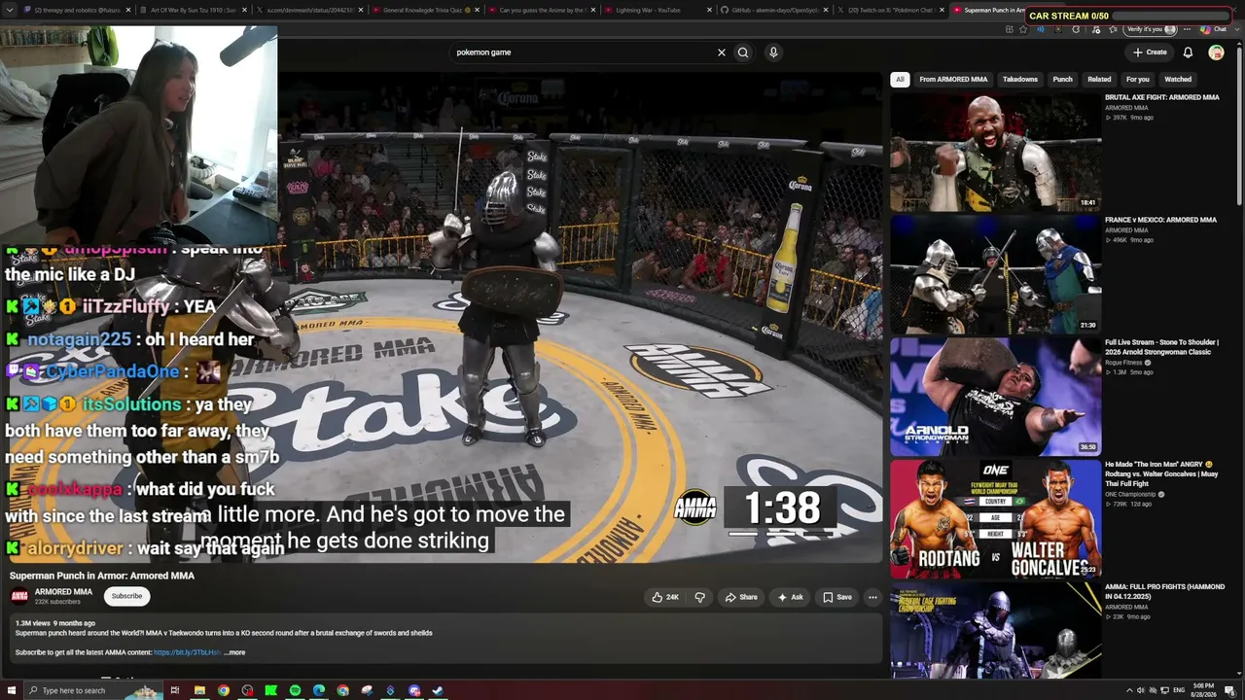Open the bit.ly link in the description
This screenshot has width=1245, height=700.
click(x=187, y=652)
